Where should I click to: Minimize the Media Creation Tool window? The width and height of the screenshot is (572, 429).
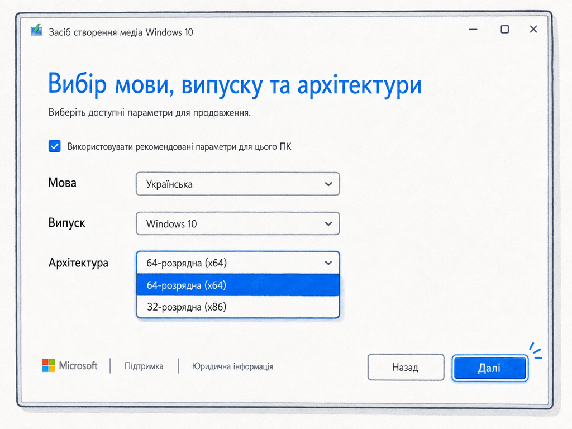473,29
